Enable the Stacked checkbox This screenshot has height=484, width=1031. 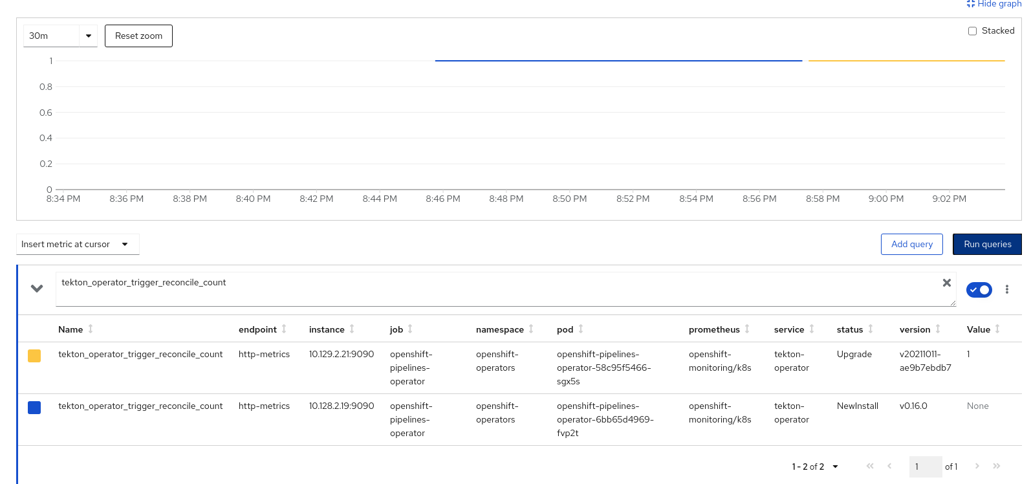972,31
